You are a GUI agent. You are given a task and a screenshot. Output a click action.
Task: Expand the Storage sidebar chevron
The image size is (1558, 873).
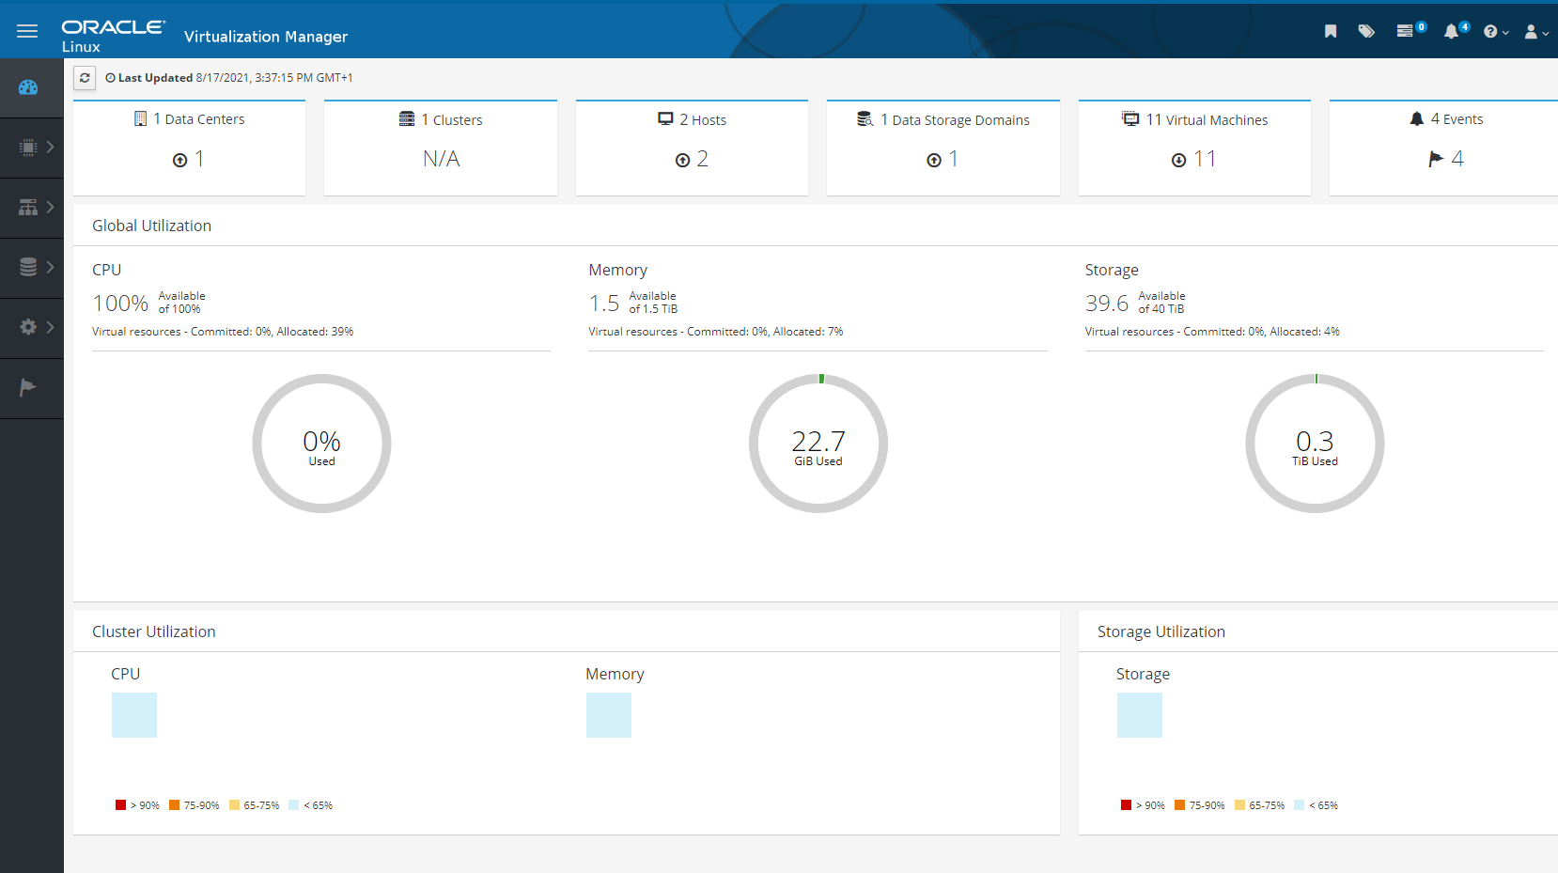coord(50,268)
